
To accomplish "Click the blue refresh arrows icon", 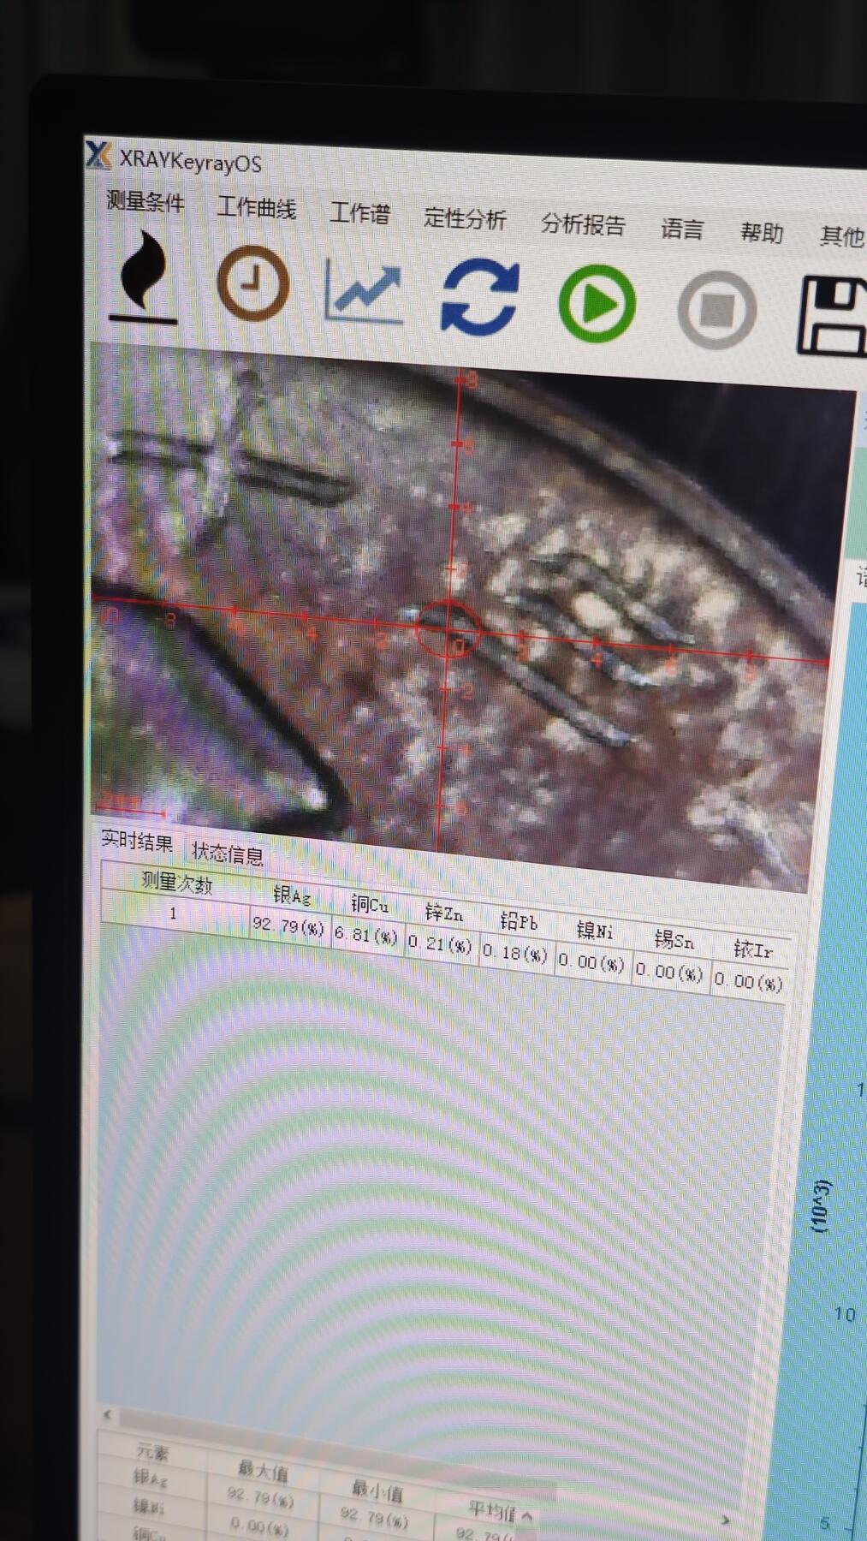I will point(479,297).
